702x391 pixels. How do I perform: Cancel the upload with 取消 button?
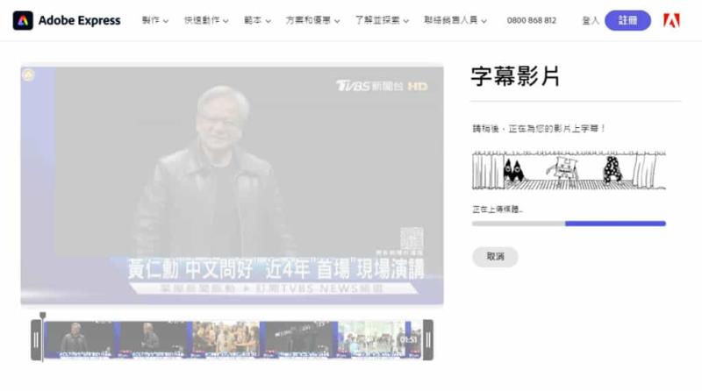(495, 257)
